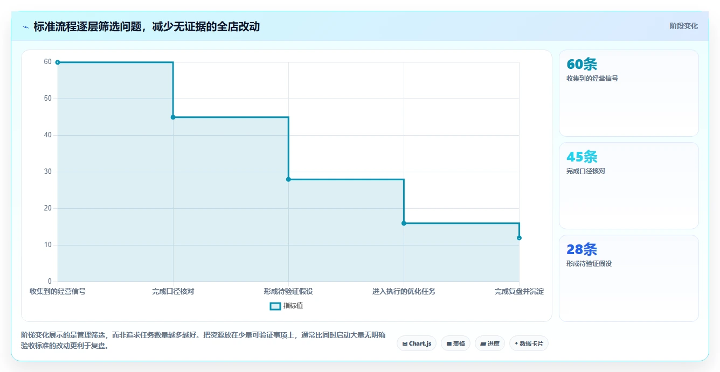
Task: Click the Chart.js tag chip
Action: [x=417, y=343]
